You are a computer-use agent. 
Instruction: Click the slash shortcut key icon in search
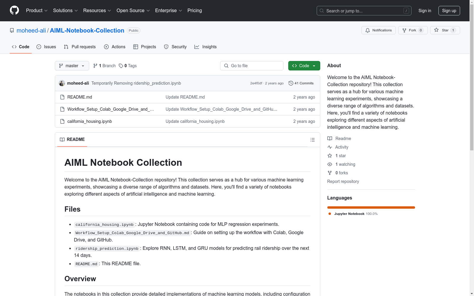coord(406,11)
